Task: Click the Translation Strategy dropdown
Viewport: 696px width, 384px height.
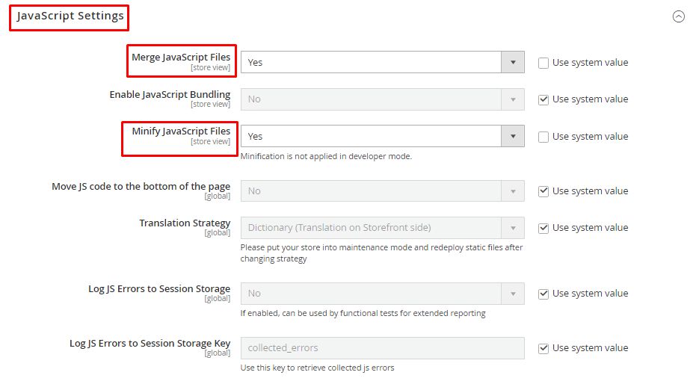Action: pos(382,228)
